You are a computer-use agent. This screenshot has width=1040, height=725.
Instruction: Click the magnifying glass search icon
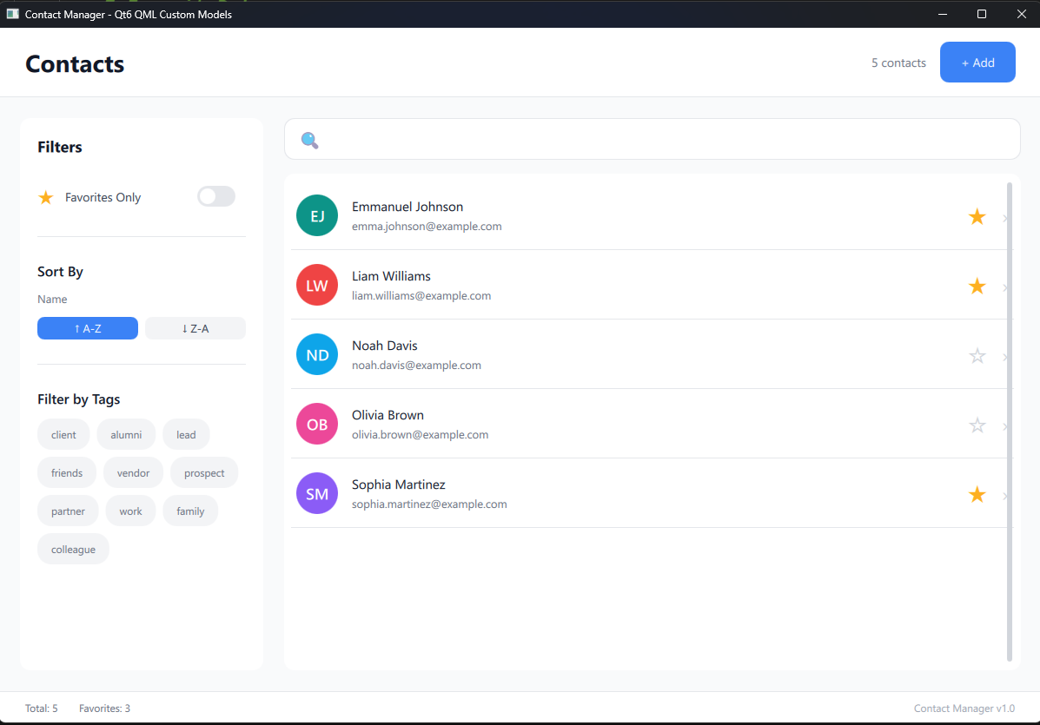[x=309, y=140]
